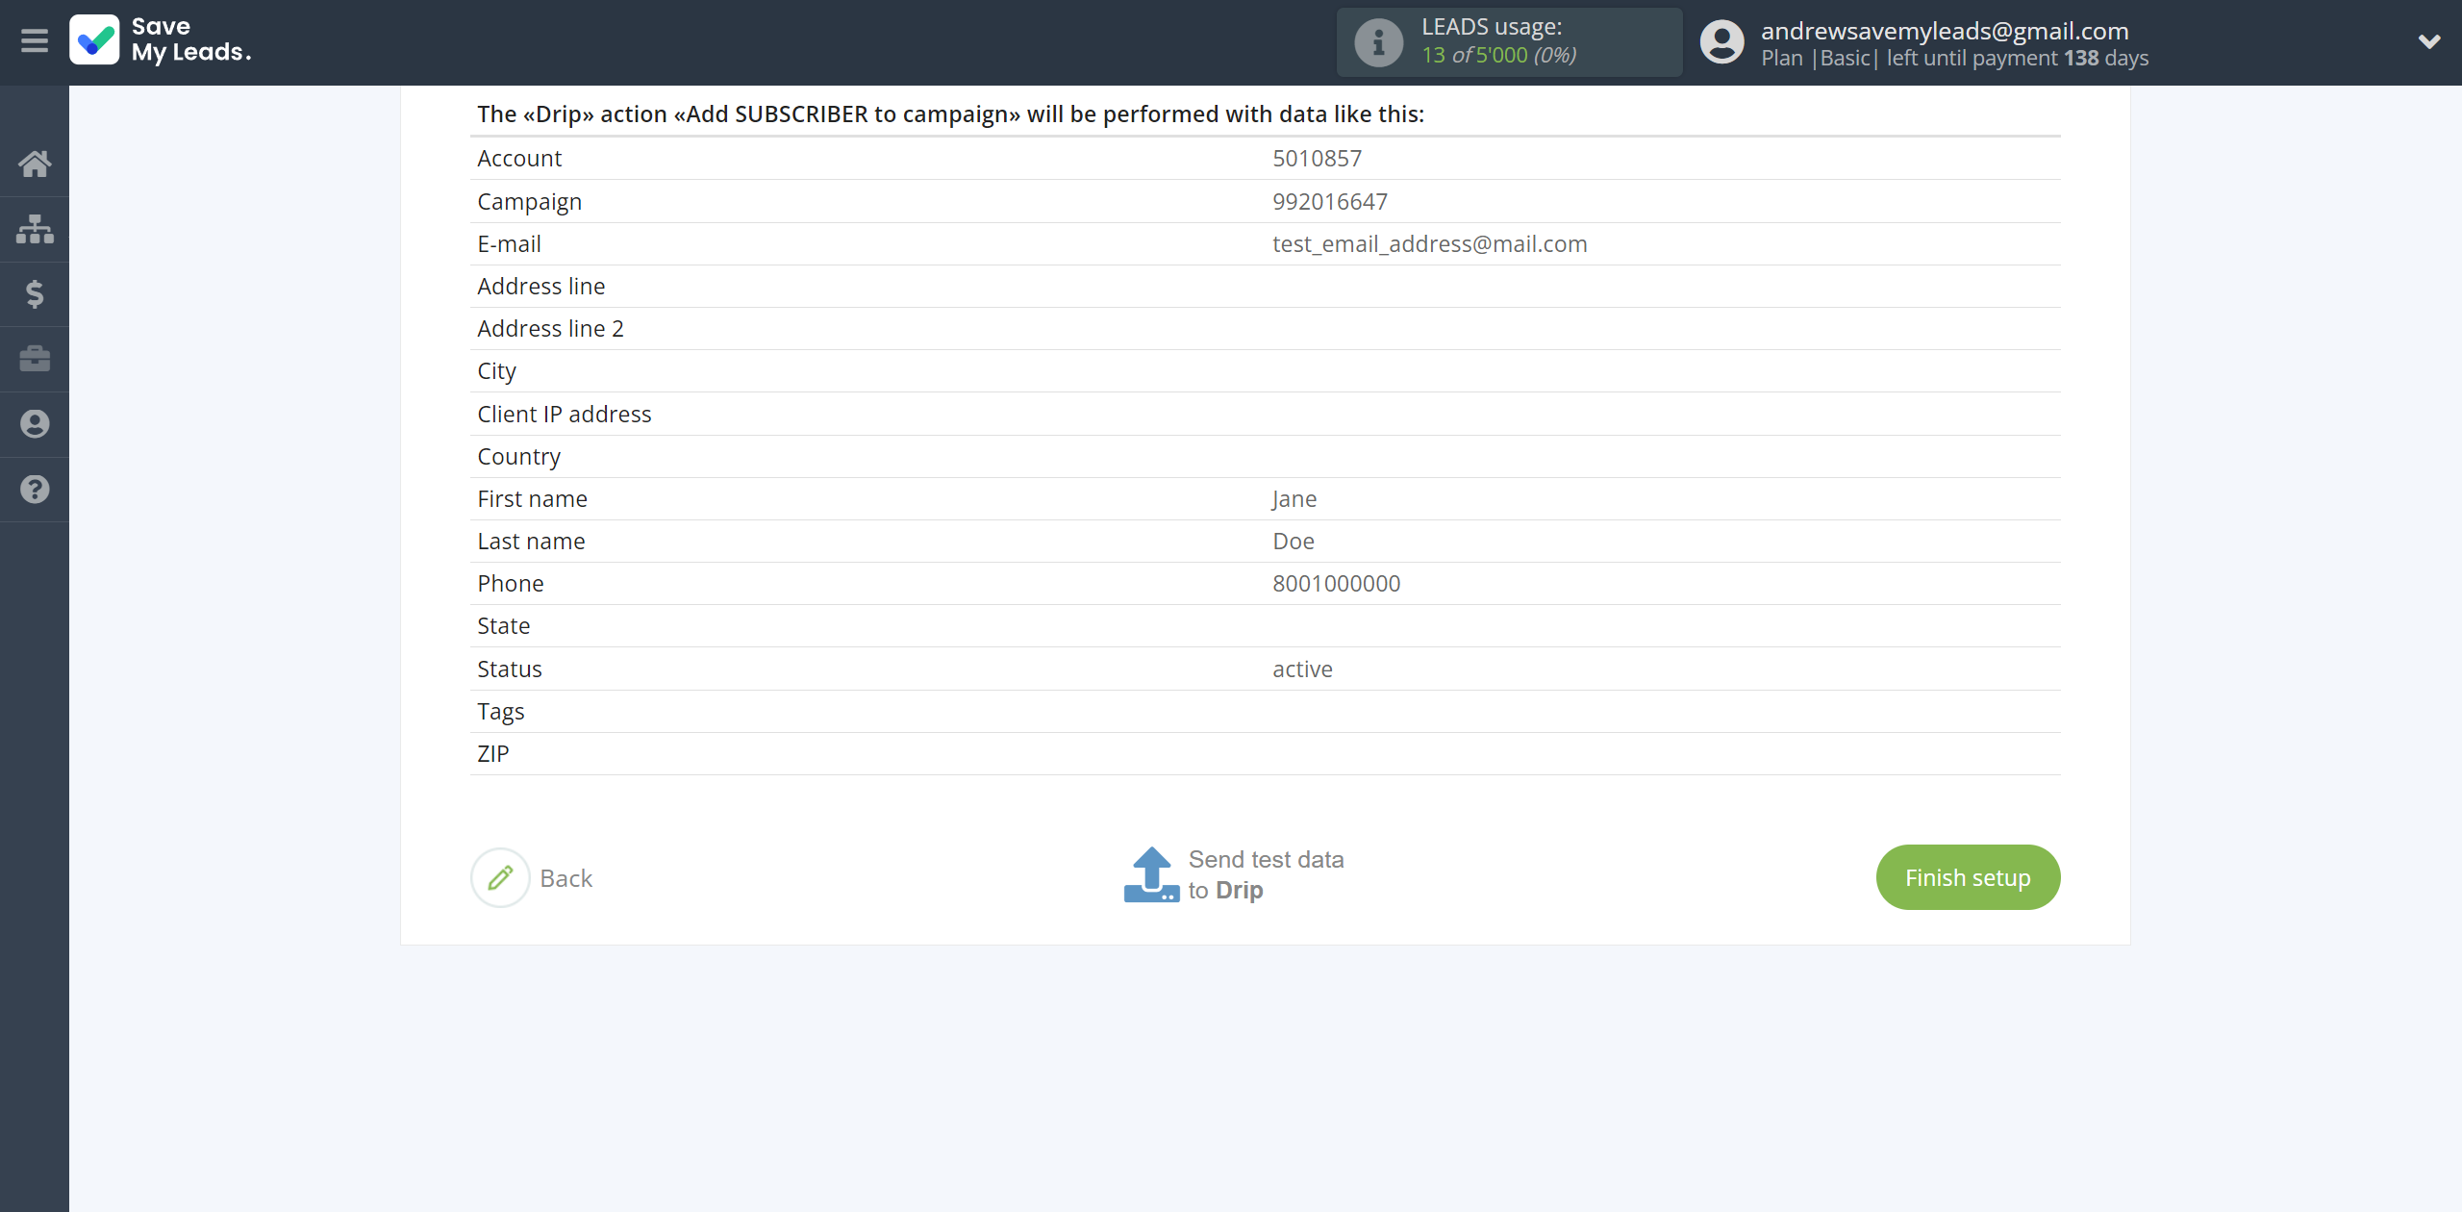
Task: Click the LEADS usage info icon
Action: click(x=1378, y=42)
